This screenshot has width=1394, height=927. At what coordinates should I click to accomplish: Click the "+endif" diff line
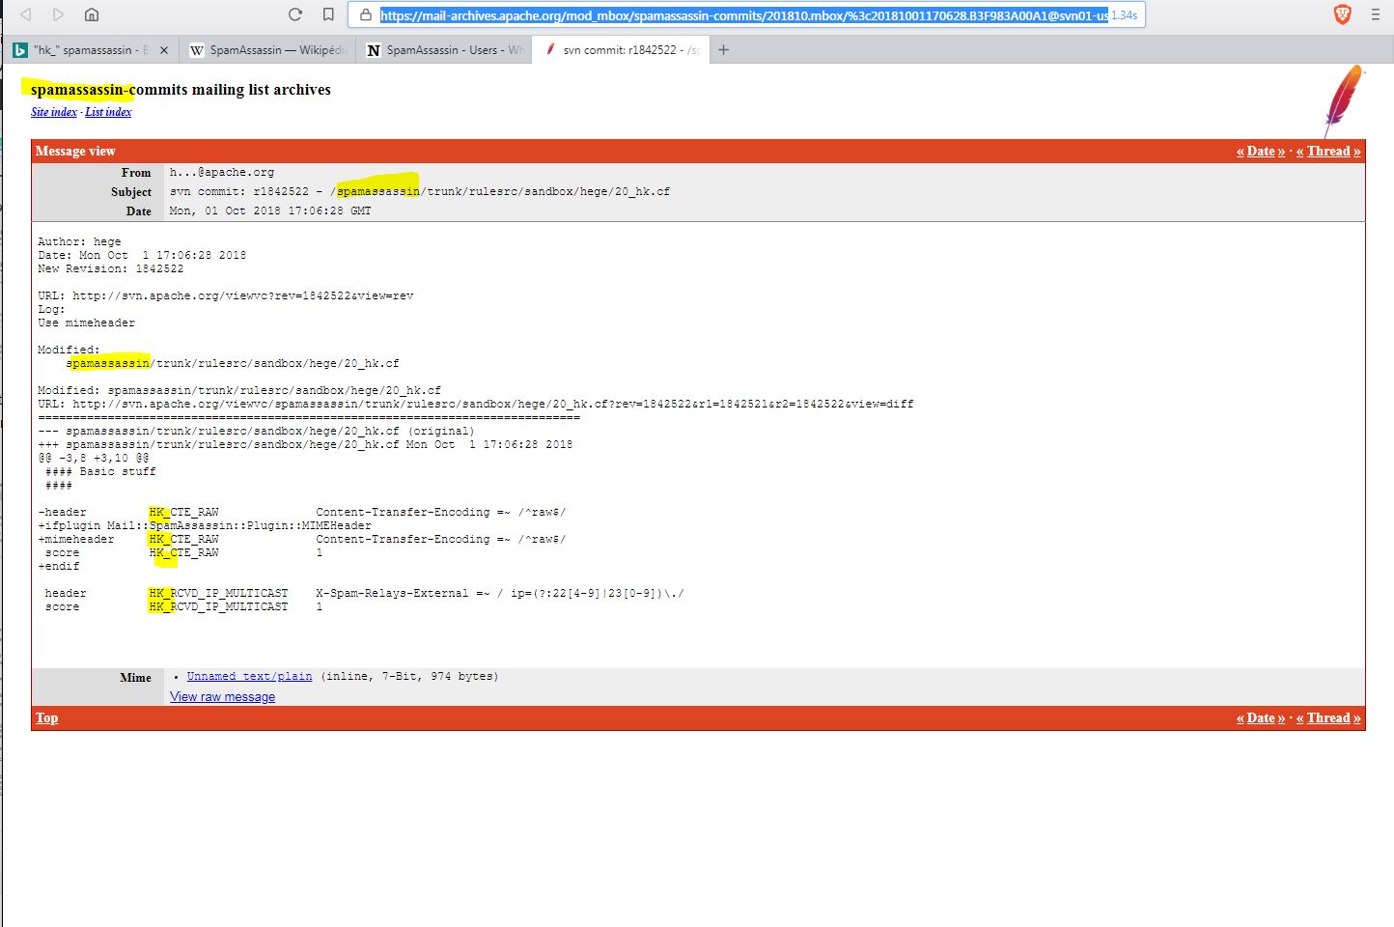(x=58, y=567)
